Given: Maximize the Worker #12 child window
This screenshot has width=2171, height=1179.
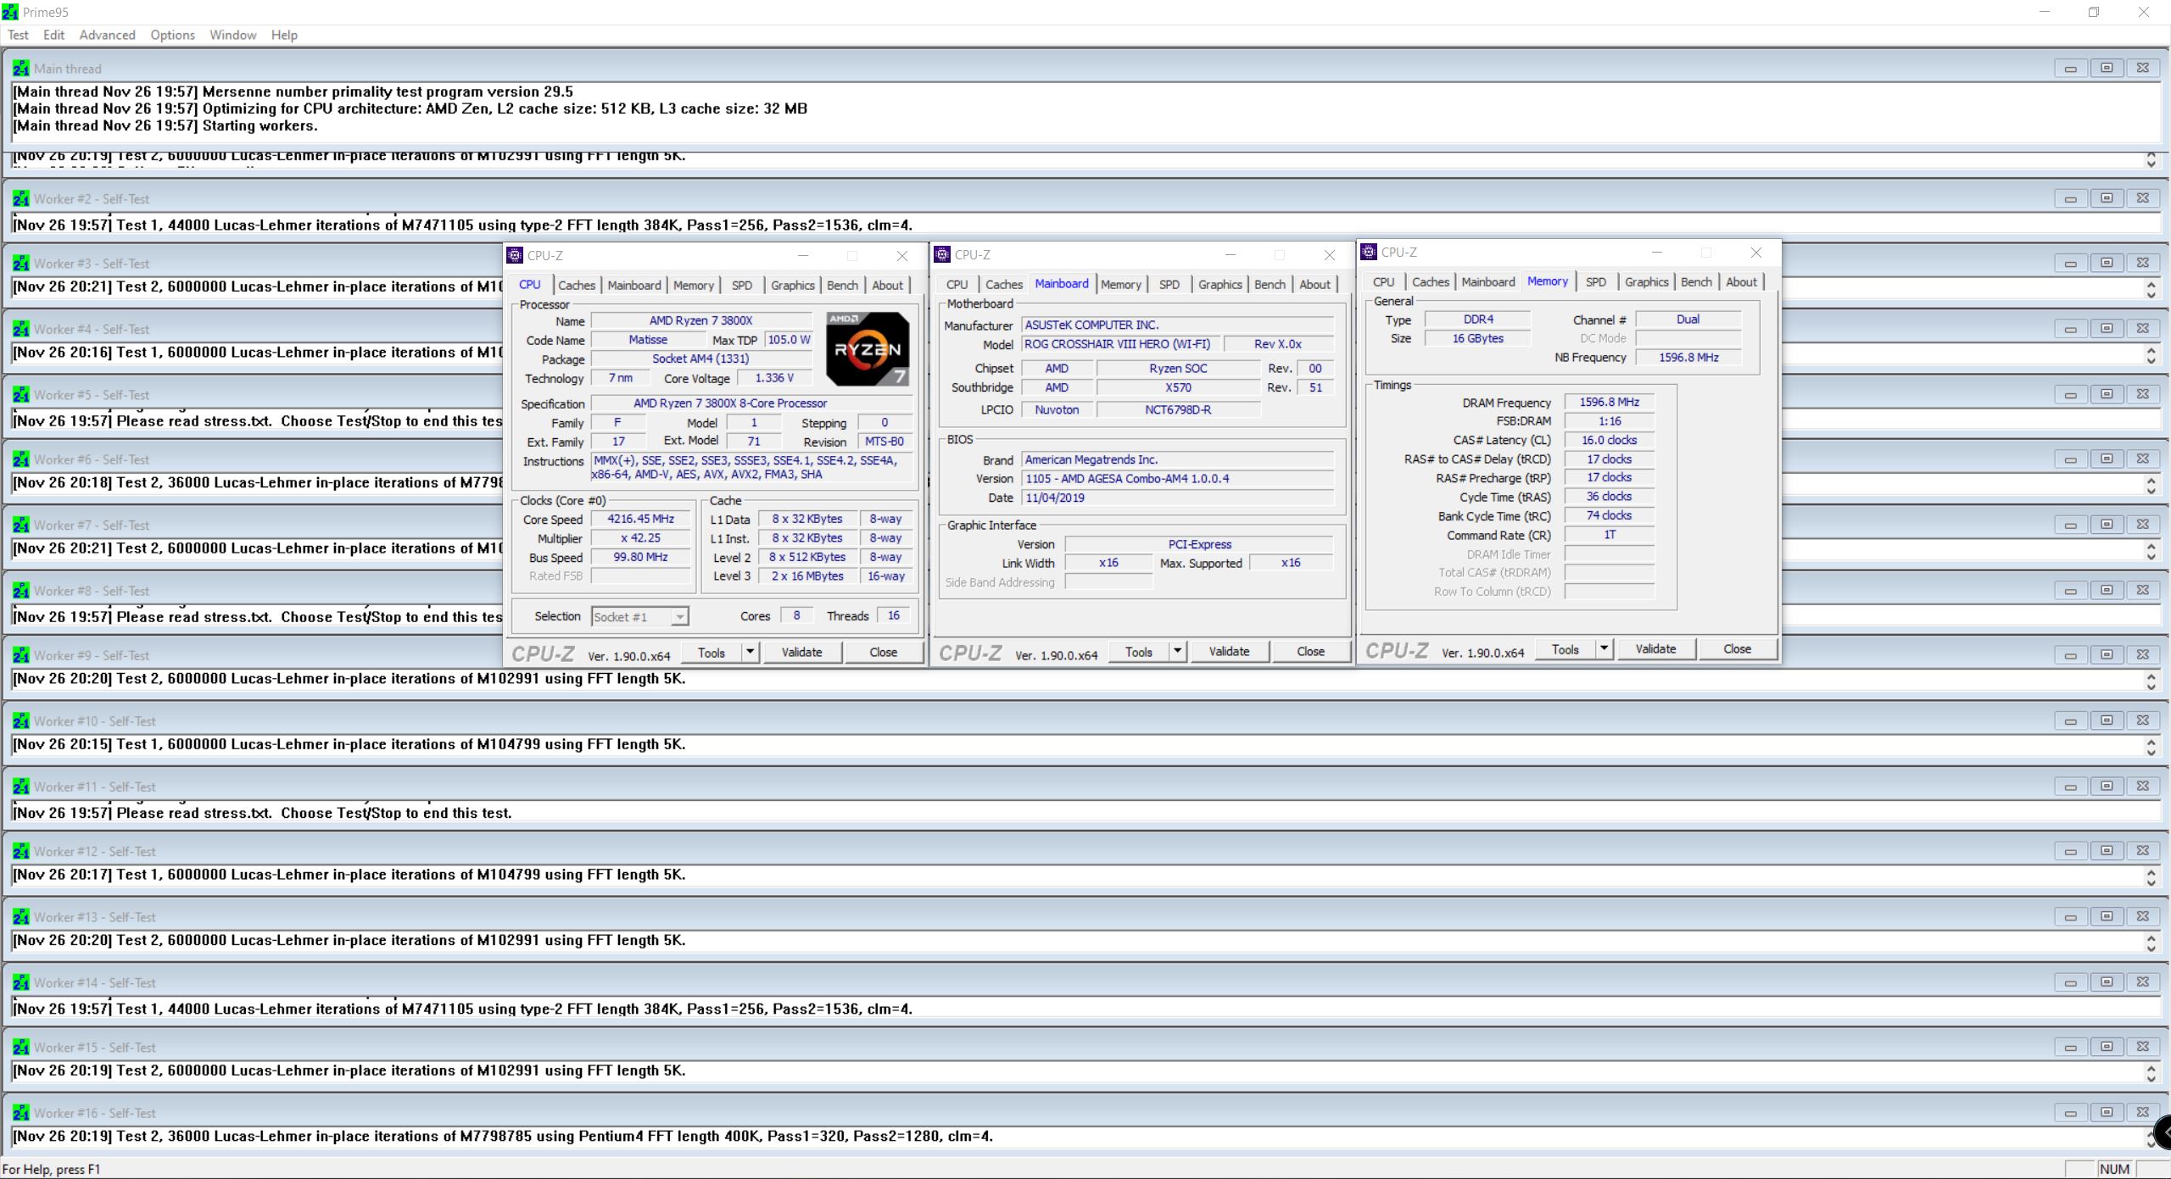Looking at the screenshot, I should pos(2107,851).
